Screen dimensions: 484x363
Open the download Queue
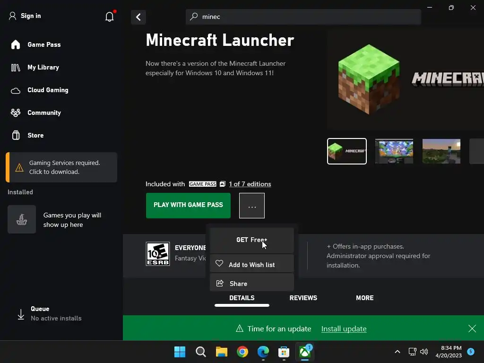point(49,314)
